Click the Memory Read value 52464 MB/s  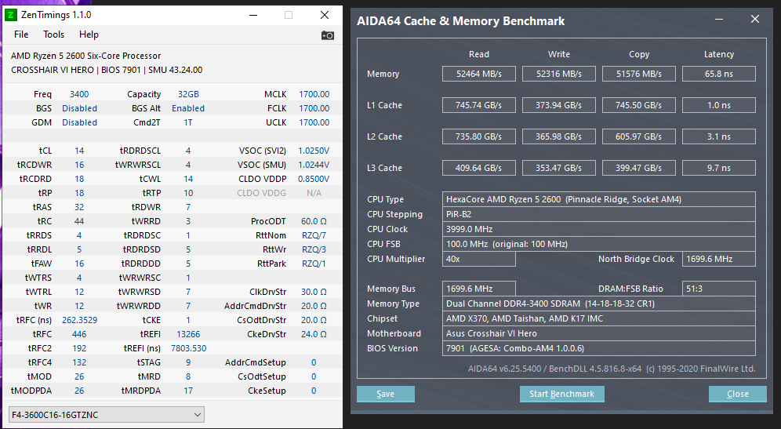click(479, 74)
